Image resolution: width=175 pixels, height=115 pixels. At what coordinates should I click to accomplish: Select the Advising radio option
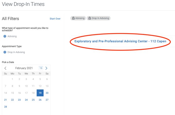[x=5, y=36]
